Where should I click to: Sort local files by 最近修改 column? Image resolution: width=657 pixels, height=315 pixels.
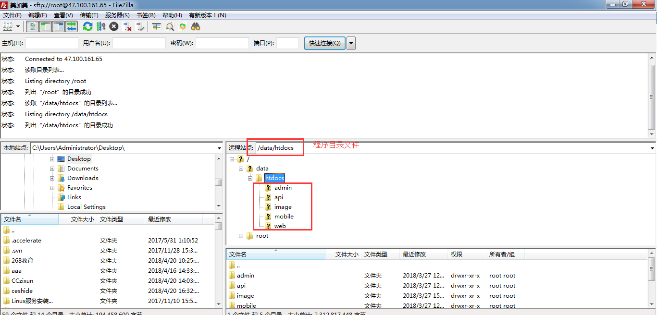point(174,219)
